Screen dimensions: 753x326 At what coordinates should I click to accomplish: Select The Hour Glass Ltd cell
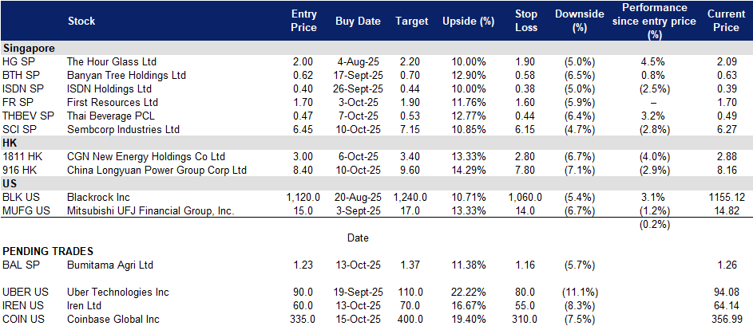pyautogui.click(x=113, y=62)
